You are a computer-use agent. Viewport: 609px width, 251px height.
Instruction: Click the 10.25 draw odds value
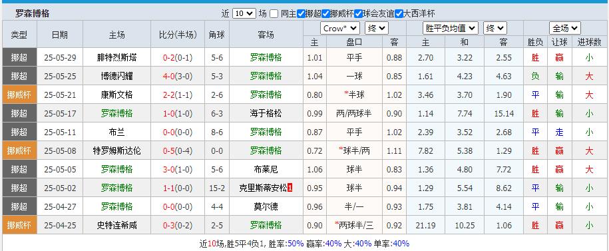pyautogui.click(x=464, y=225)
